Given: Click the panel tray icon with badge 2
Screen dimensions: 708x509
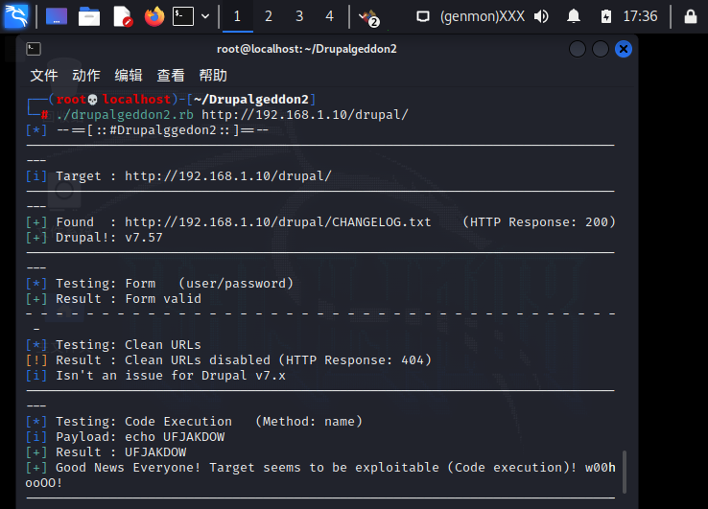Looking at the screenshot, I should 369,17.
